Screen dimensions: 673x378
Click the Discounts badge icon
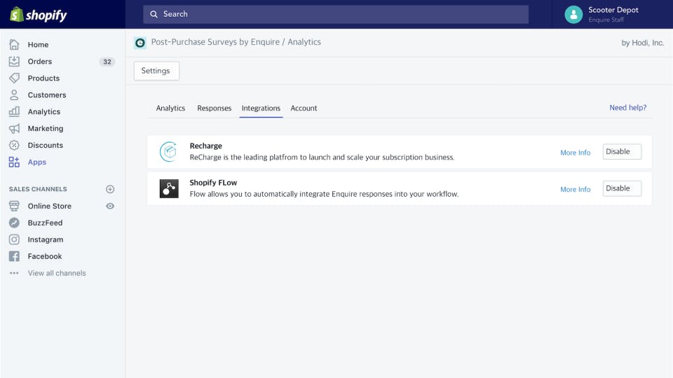14,146
